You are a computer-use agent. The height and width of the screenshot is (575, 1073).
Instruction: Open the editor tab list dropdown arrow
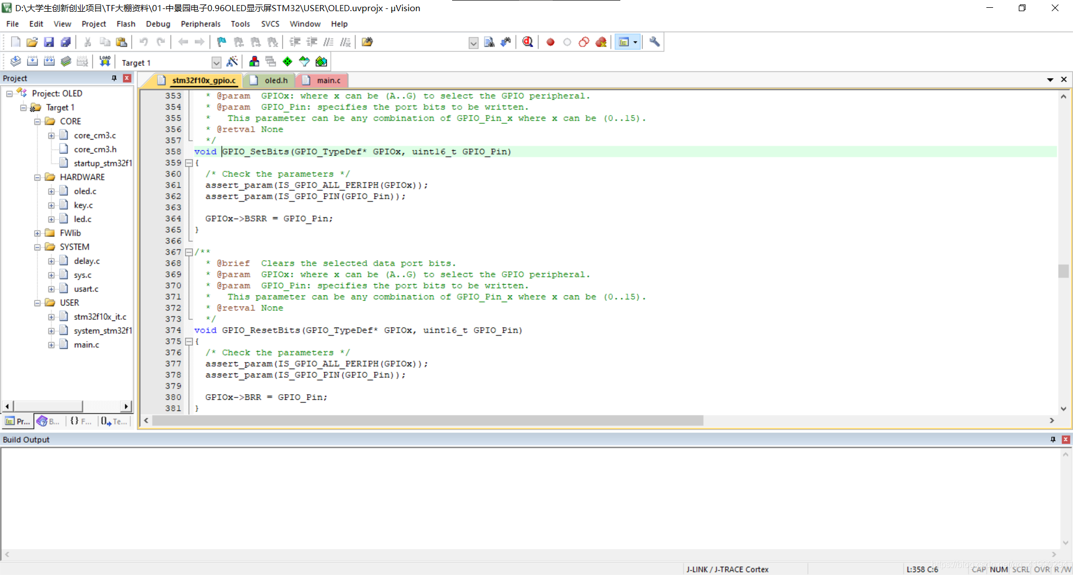[1050, 80]
